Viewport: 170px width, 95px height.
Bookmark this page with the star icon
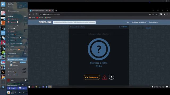tap(157, 14)
